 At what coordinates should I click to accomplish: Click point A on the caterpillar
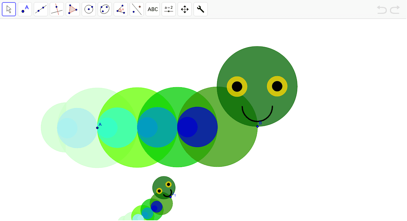tap(97, 128)
